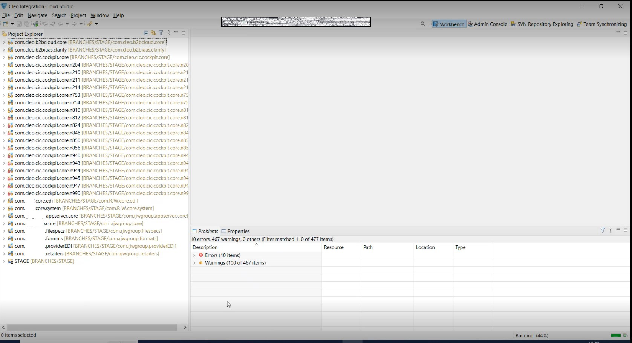
Task: Open the Search menu
Action: tap(59, 15)
